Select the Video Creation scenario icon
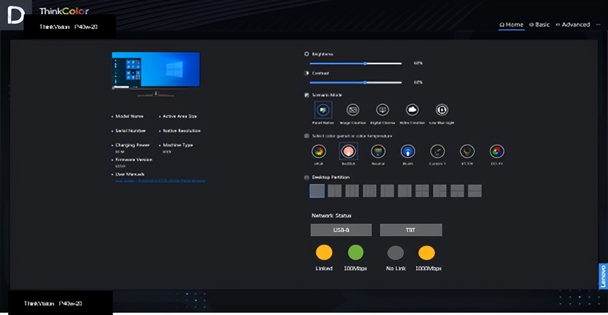608x315 pixels. tap(412, 110)
